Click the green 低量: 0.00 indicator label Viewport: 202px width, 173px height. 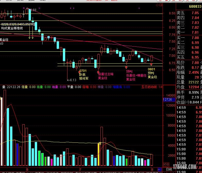[x=44, y=87]
